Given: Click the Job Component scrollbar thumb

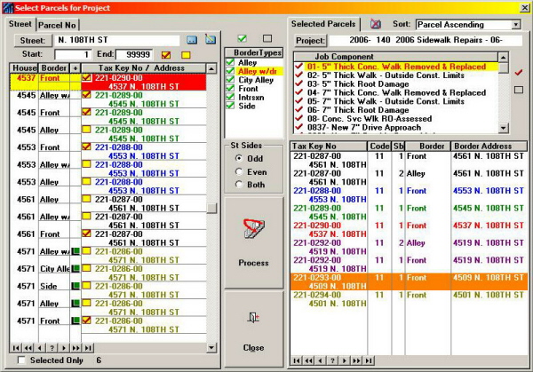Looking at the screenshot, I should tap(503, 67).
